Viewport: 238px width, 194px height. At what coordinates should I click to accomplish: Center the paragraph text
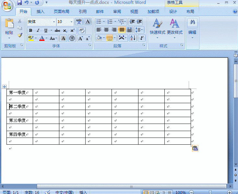[x=106, y=30]
